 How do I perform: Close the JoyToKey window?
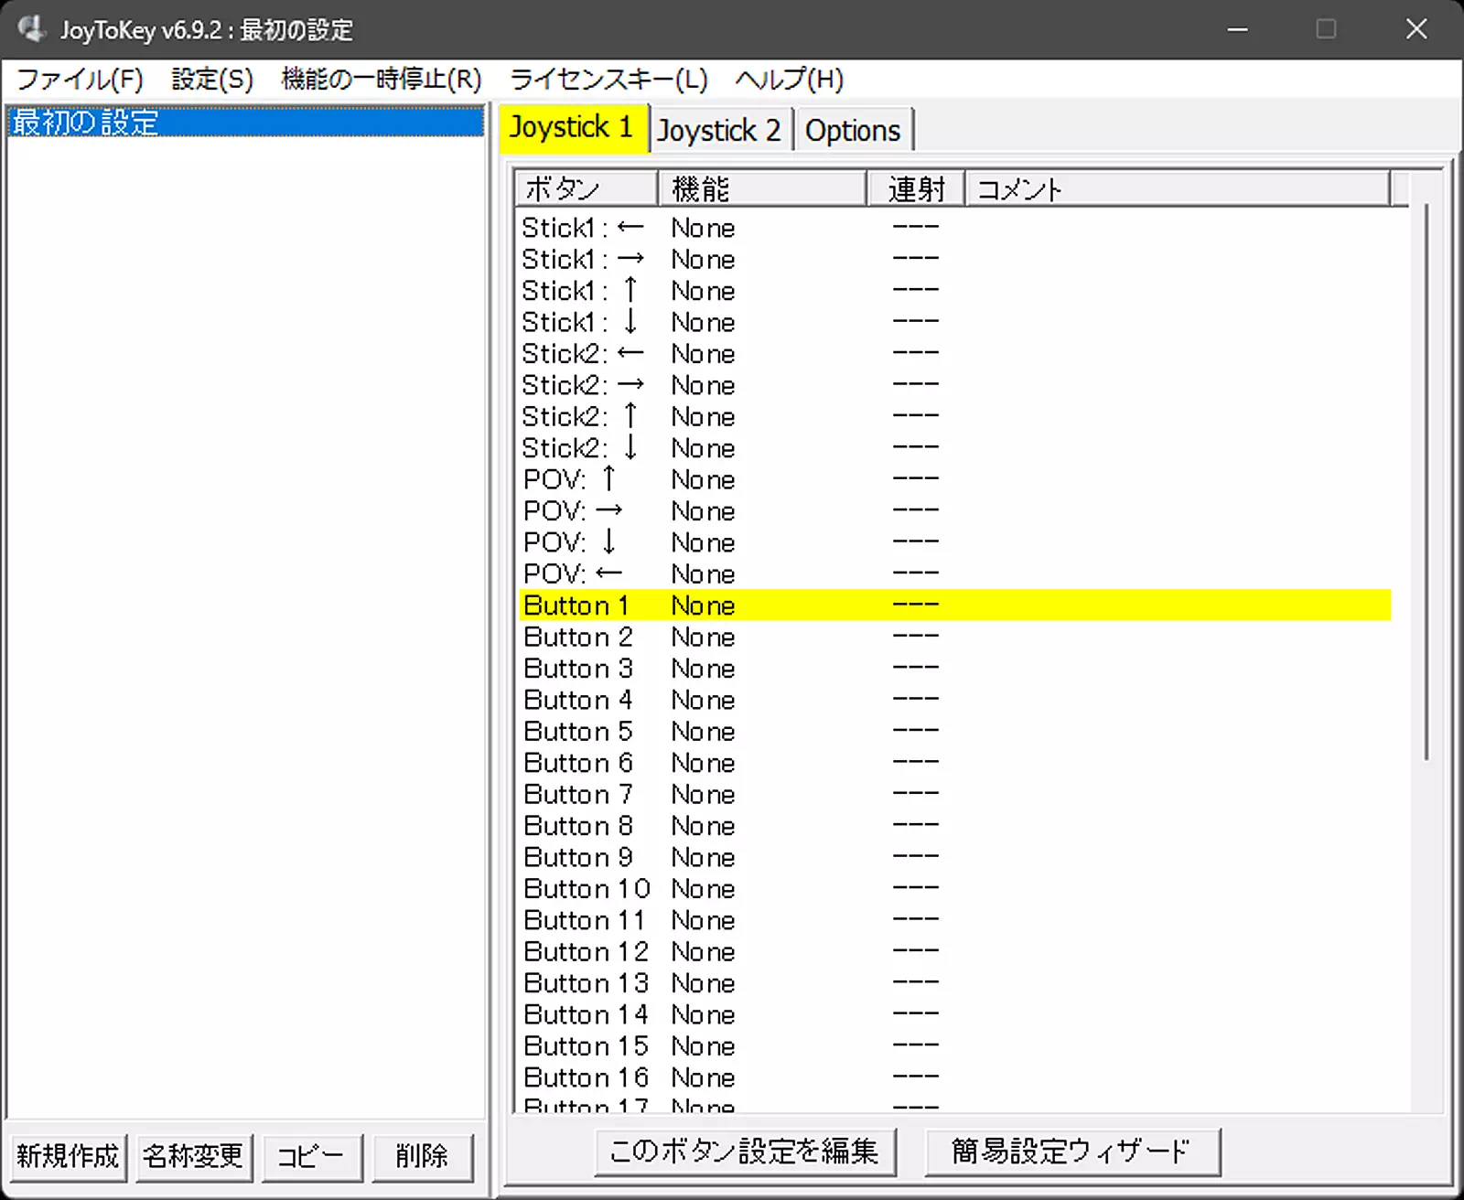pyautogui.click(x=1416, y=29)
